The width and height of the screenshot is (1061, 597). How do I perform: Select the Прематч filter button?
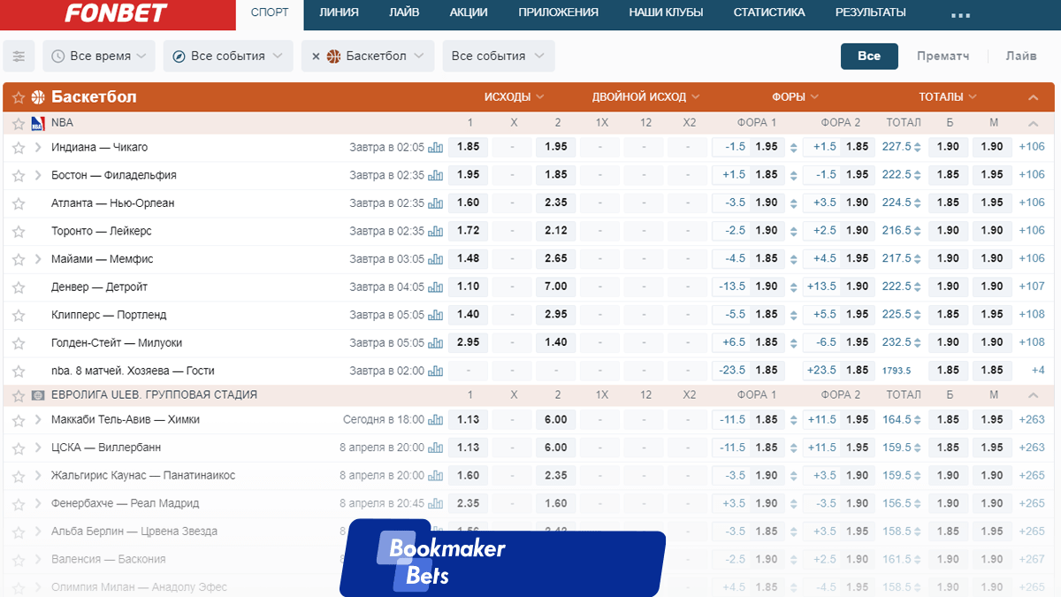(943, 56)
